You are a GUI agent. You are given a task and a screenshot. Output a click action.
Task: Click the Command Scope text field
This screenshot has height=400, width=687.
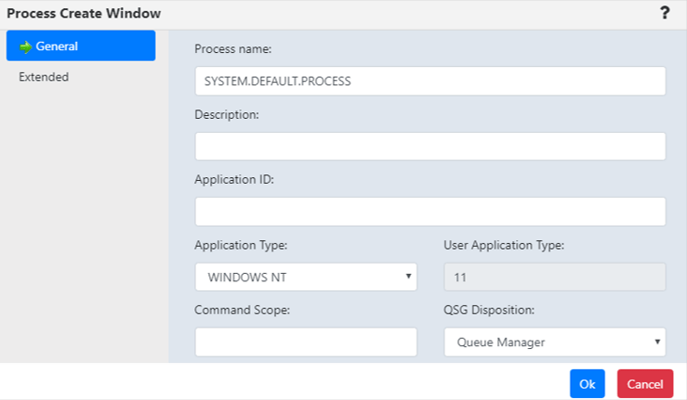(306, 342)
